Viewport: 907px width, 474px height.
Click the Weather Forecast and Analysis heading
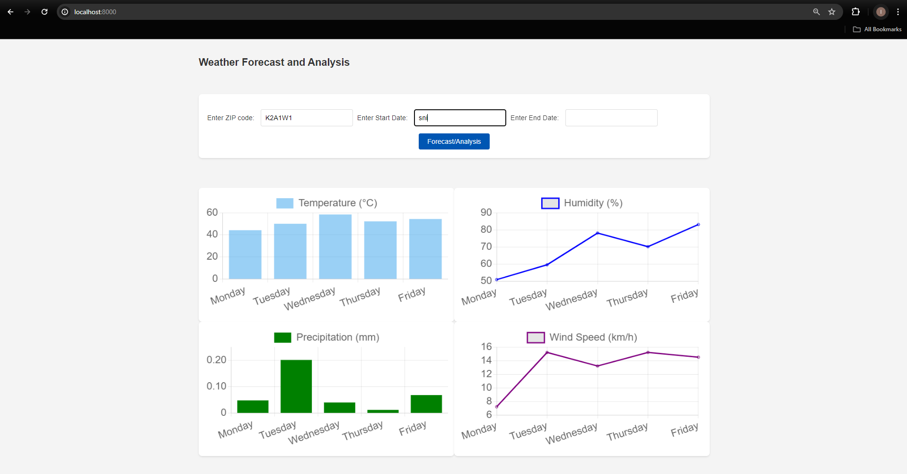tap(274, 62)
